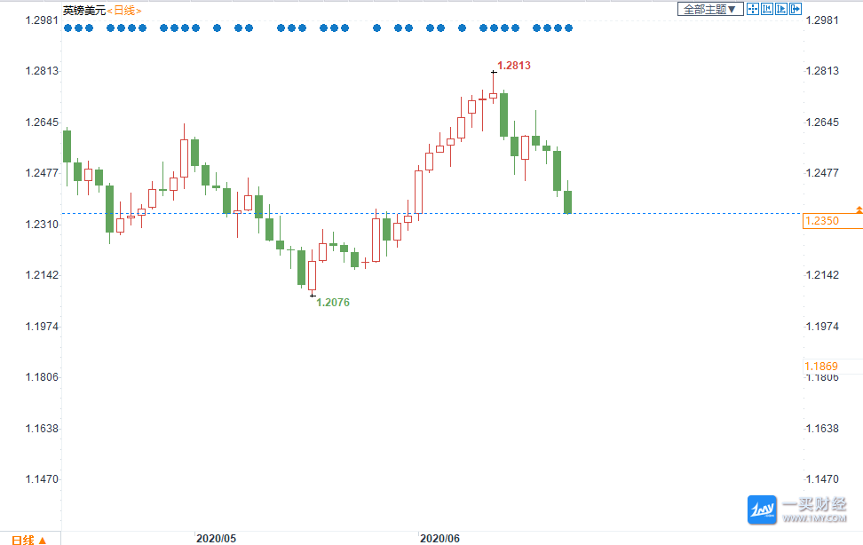Click the orange <日线> period label beside 英镑美元
Screen dimensions: 863x545
pos(123,11)
